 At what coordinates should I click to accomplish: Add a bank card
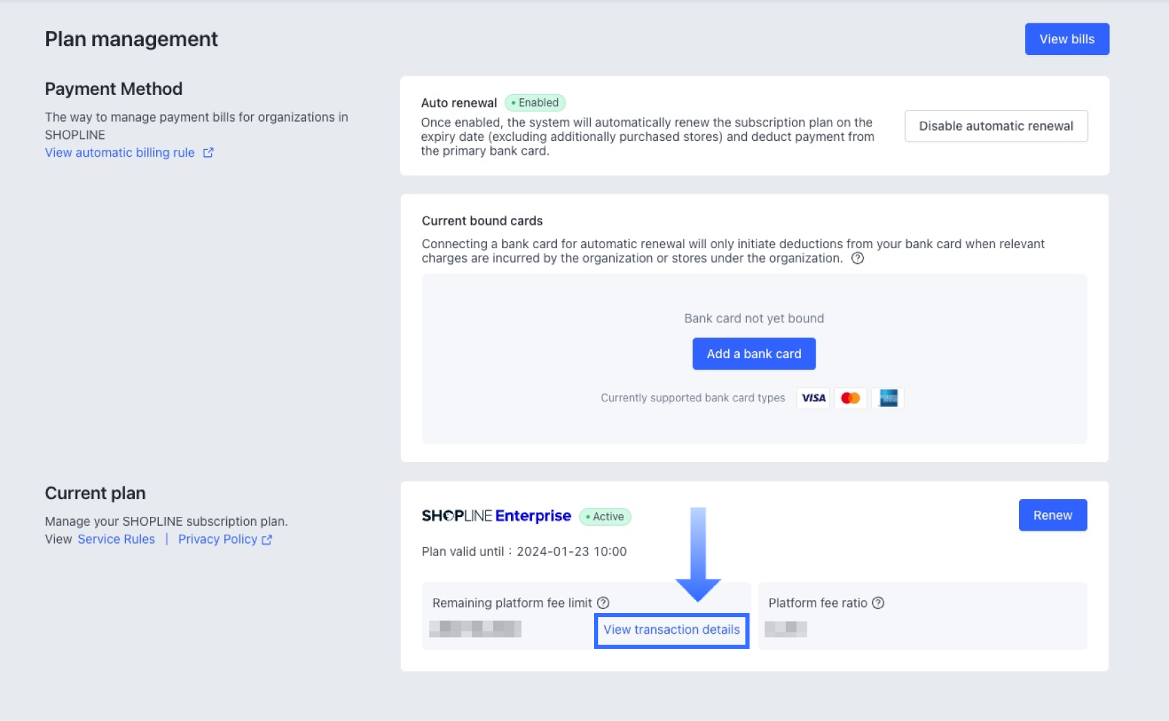pyautogui.click(x=754, y=353)
